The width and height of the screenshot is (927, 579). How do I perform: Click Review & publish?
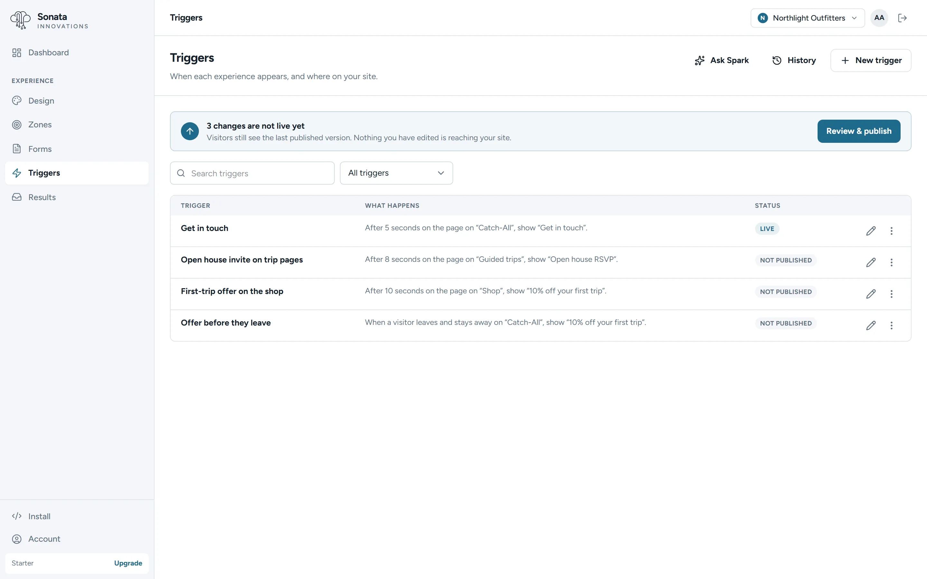click(x=859, y=131)
